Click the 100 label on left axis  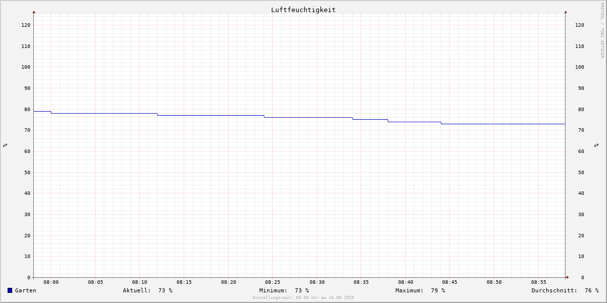[x=26, y=67]
